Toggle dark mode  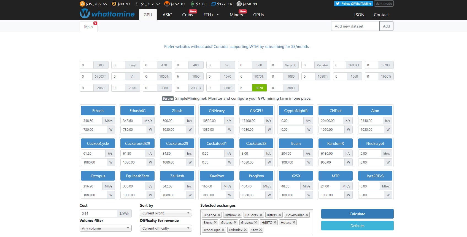tap(384, 4)
